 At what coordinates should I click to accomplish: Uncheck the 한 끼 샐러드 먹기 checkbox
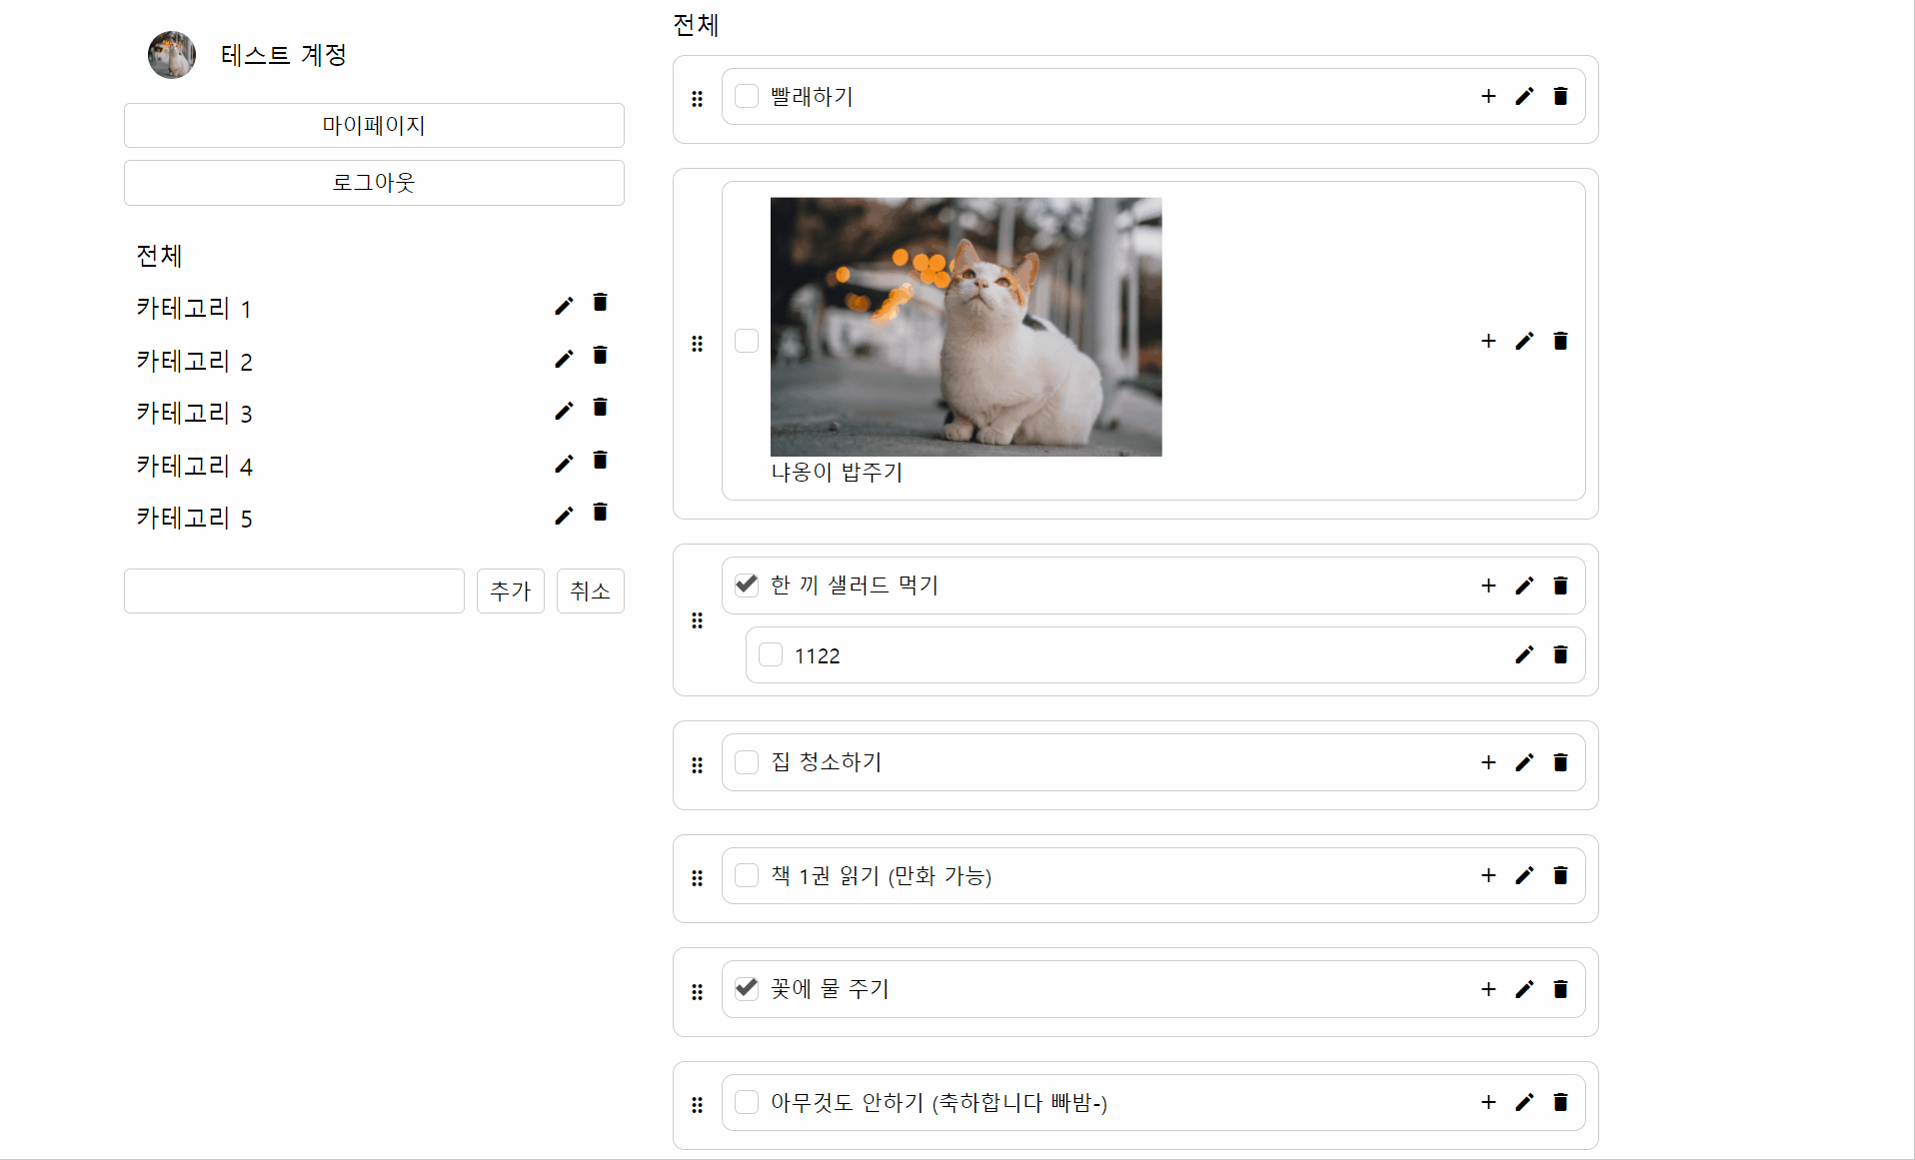pyautogui.click(x=747, y=584)
